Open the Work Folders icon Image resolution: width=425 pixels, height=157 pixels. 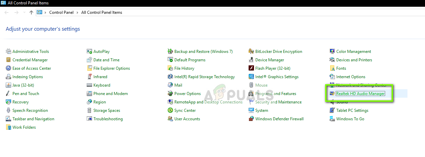click(x=8, y=127)
